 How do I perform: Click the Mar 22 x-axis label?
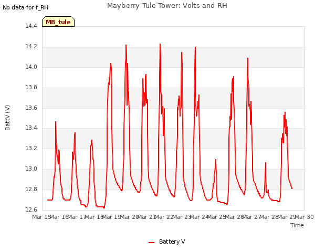click(164, 217)
